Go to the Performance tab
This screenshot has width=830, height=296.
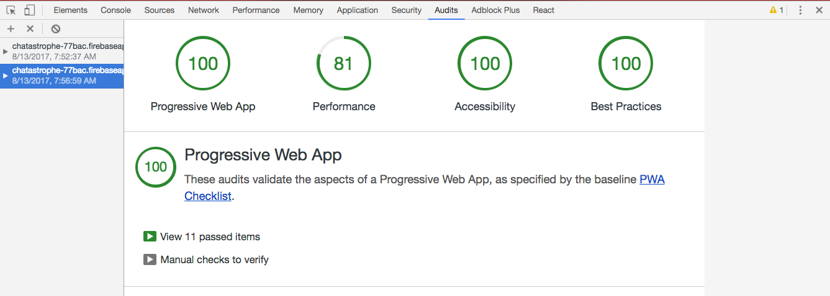(256, 10)
